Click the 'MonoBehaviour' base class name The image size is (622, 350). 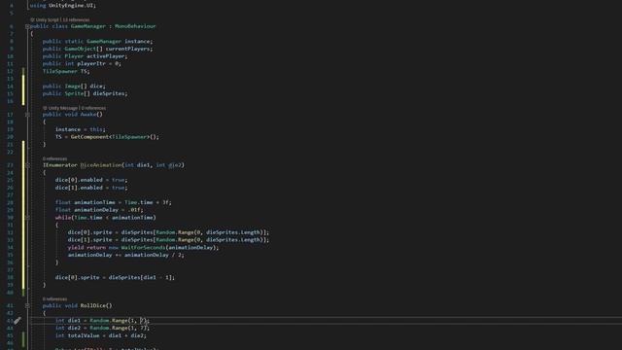(x=135, y=26)
